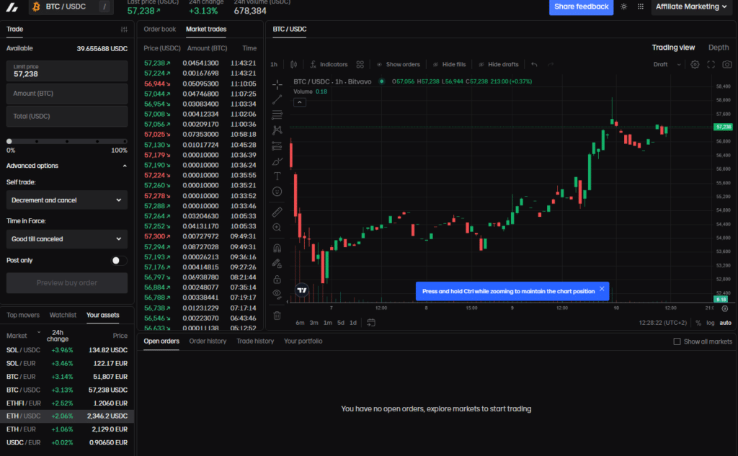The height and width of the screenshot is (456, 738).
Task: Toggle log scale on chart
Action: click(x=710, y=323)
